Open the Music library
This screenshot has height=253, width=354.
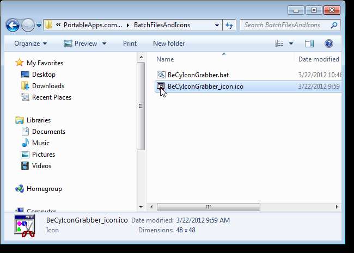coord(41,143)
